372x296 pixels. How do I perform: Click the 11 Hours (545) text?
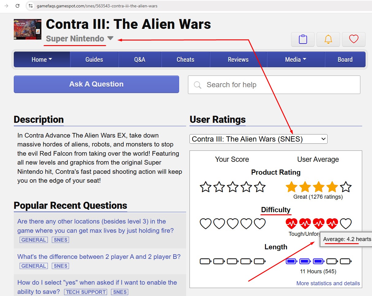pyautogui.click(x=318, y=271)
